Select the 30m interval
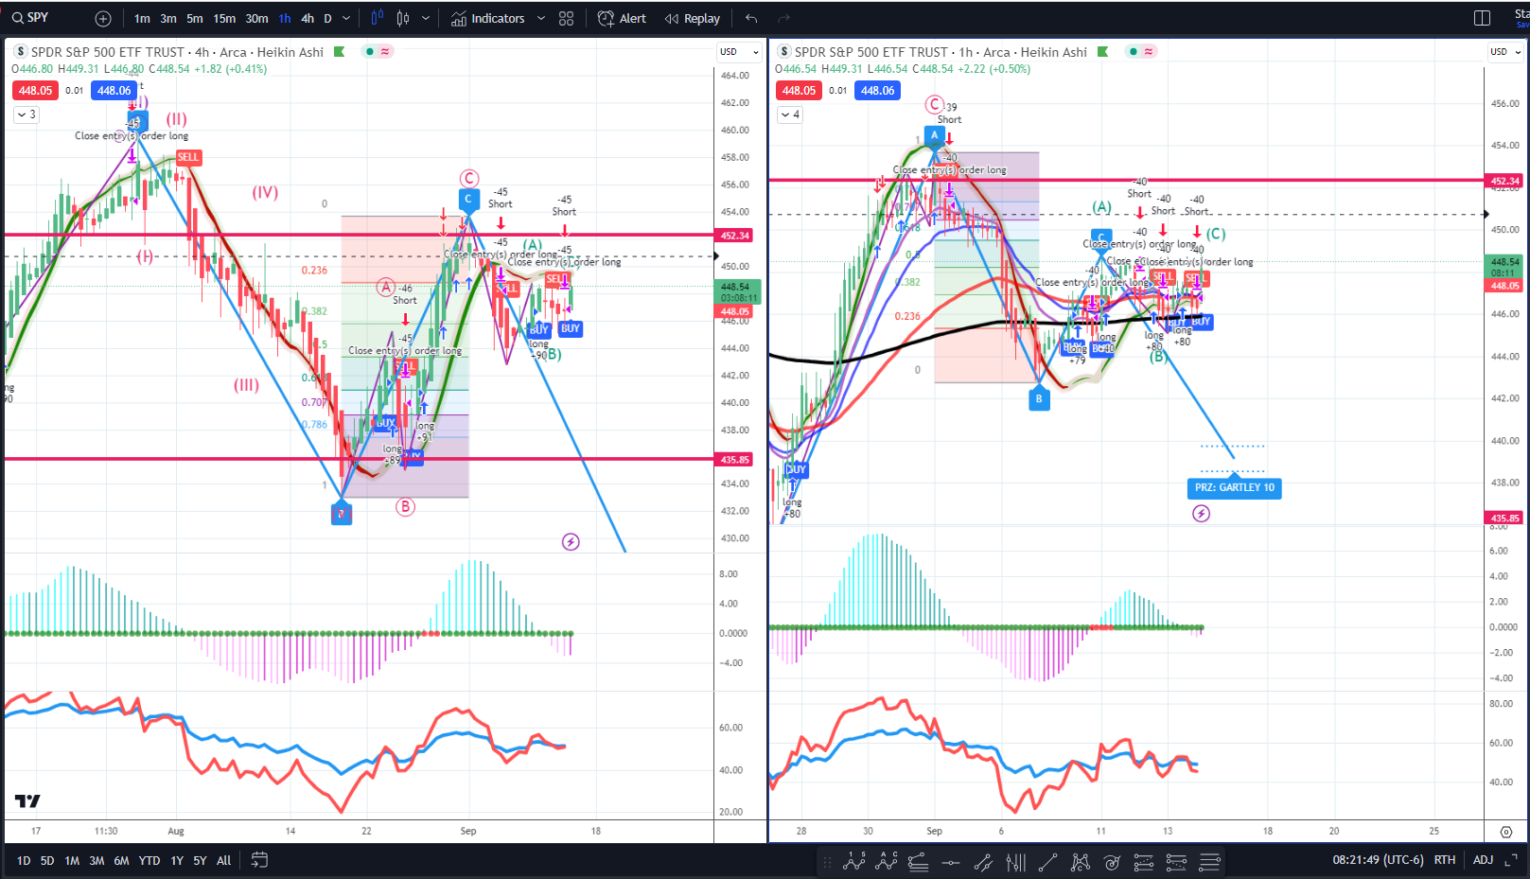The image size is (1530, 879). [256, 19]
